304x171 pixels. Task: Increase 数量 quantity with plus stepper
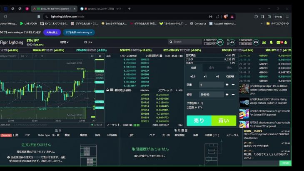[227, 85]
